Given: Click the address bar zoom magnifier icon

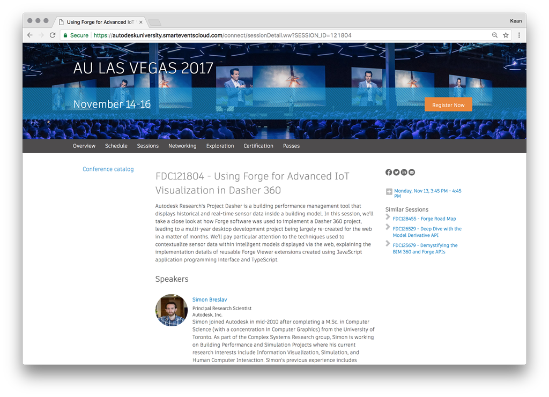Looking at the screenshot, I should coord(495,35).
